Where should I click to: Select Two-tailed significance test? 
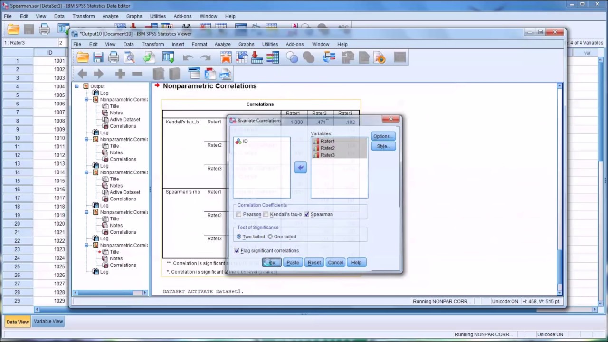tap(239, 237)
